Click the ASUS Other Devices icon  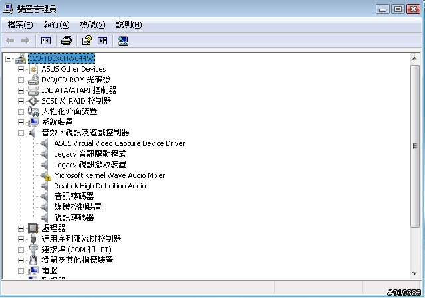[x=33, y=70]
